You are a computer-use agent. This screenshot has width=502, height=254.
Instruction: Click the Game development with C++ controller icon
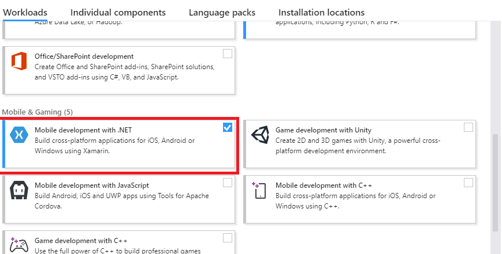click(20, 244)
